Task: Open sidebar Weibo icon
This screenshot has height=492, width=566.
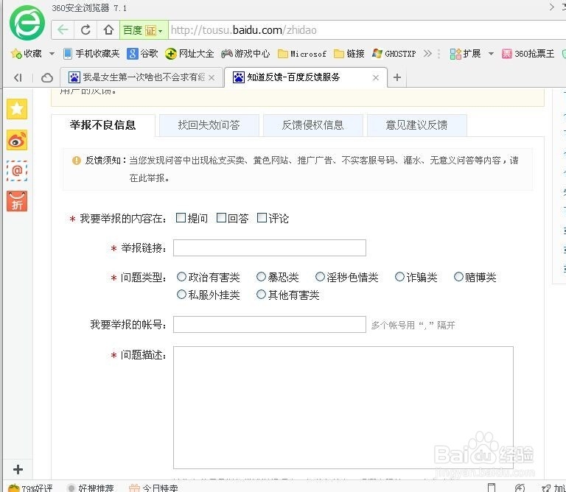Action: (x=17, y=140)
